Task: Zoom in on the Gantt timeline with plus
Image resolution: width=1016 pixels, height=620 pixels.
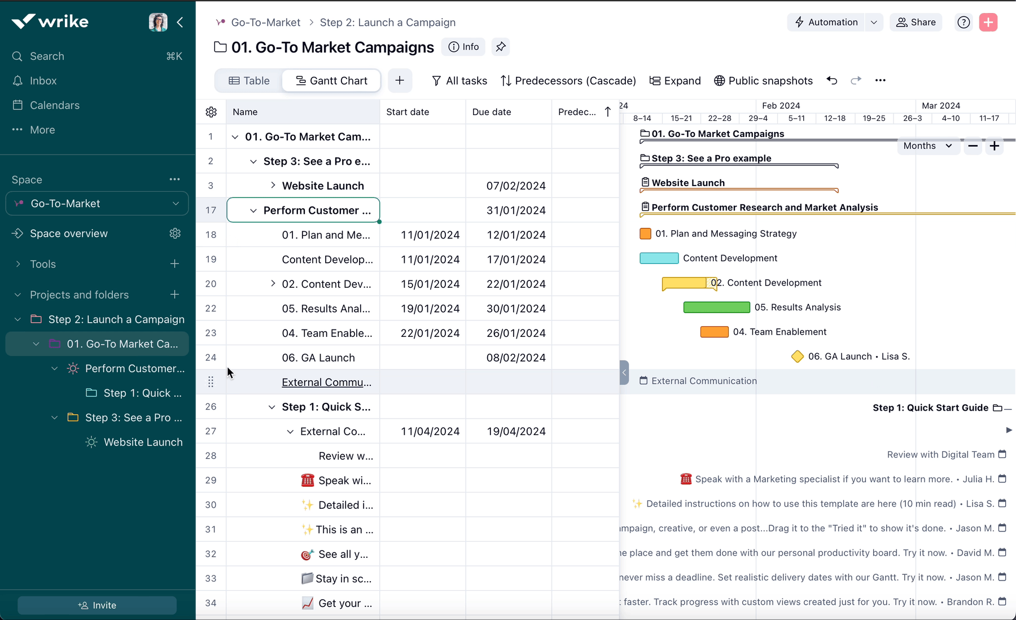Action: [x=995, y=146]
